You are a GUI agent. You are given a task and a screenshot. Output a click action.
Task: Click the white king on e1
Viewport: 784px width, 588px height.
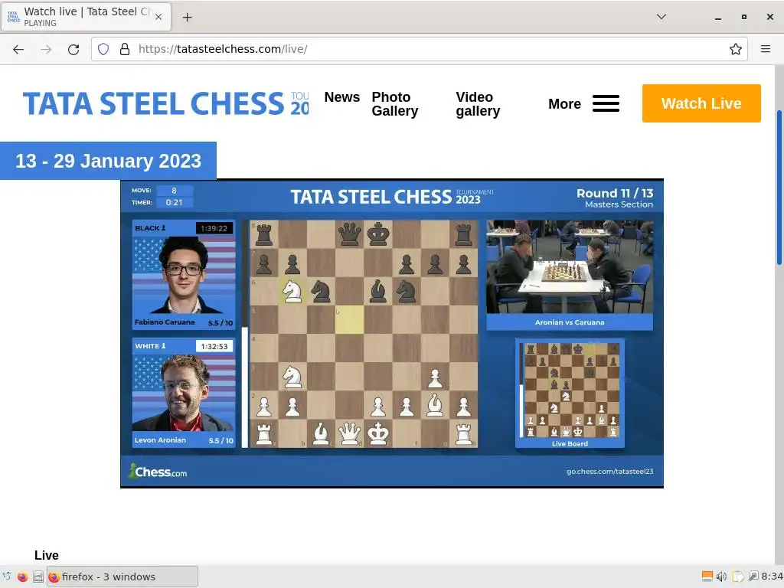click(x=377, y=433)
